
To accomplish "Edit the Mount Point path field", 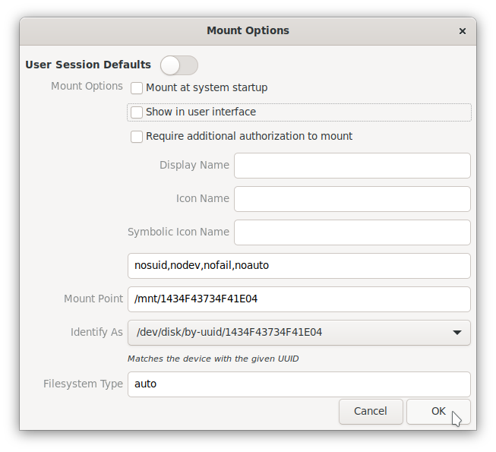I will (299, 299).
